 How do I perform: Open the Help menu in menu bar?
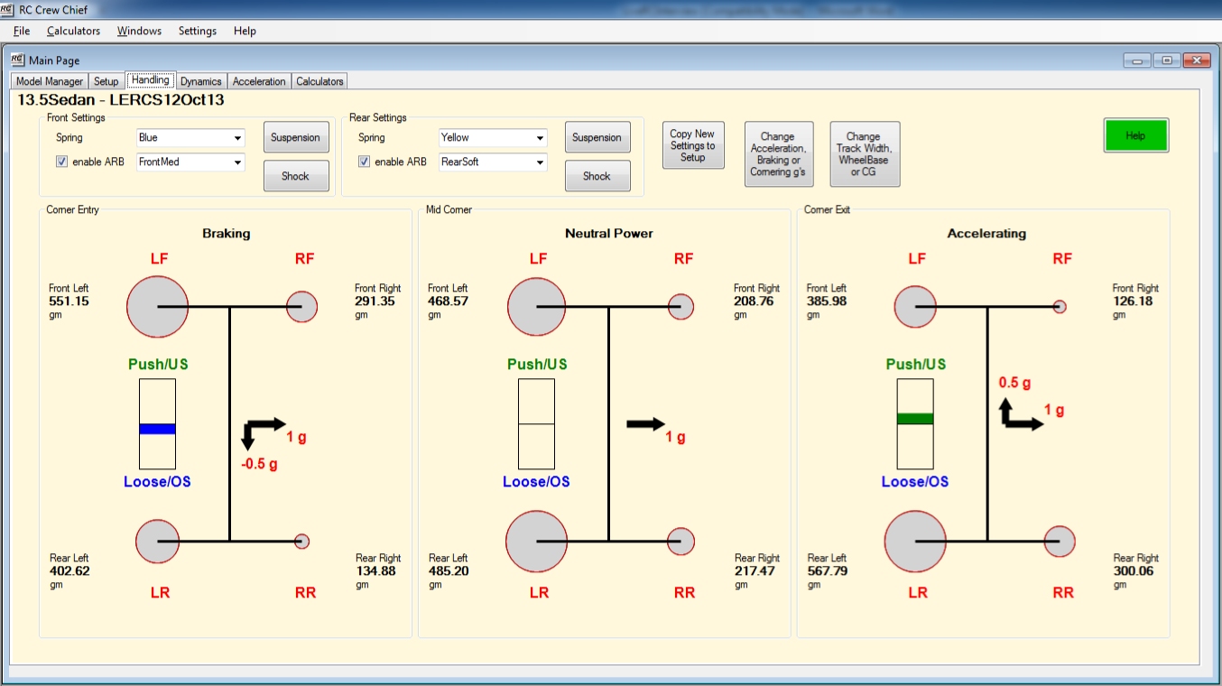pyautogui.click(x=245, y=31)
